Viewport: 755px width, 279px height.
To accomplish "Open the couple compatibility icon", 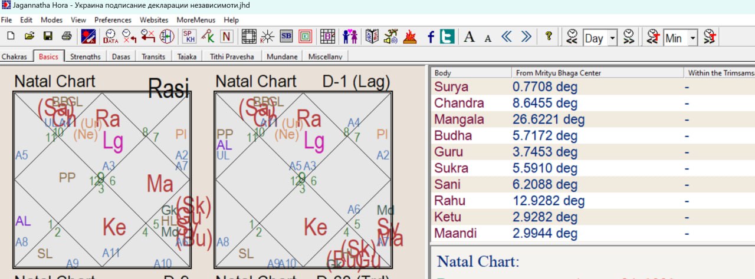I will tap(350, 36).
